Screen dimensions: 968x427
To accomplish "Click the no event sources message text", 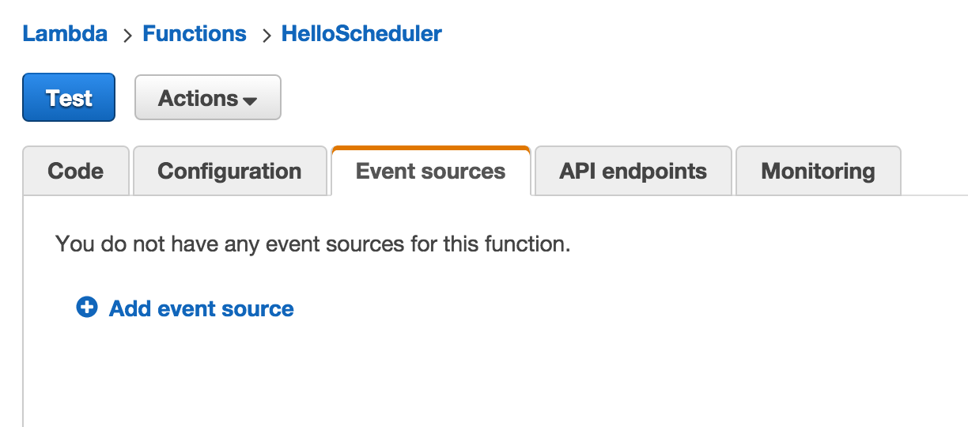I will click(313, 244).
